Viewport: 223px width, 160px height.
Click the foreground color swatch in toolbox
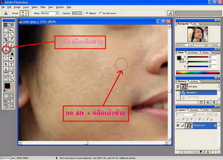click(x=7, y=86)
